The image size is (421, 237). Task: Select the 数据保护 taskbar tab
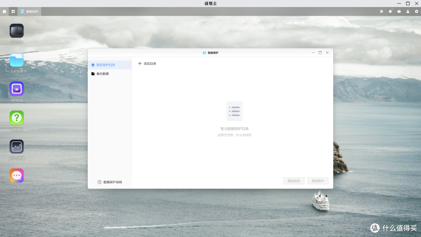click(30, 12)
